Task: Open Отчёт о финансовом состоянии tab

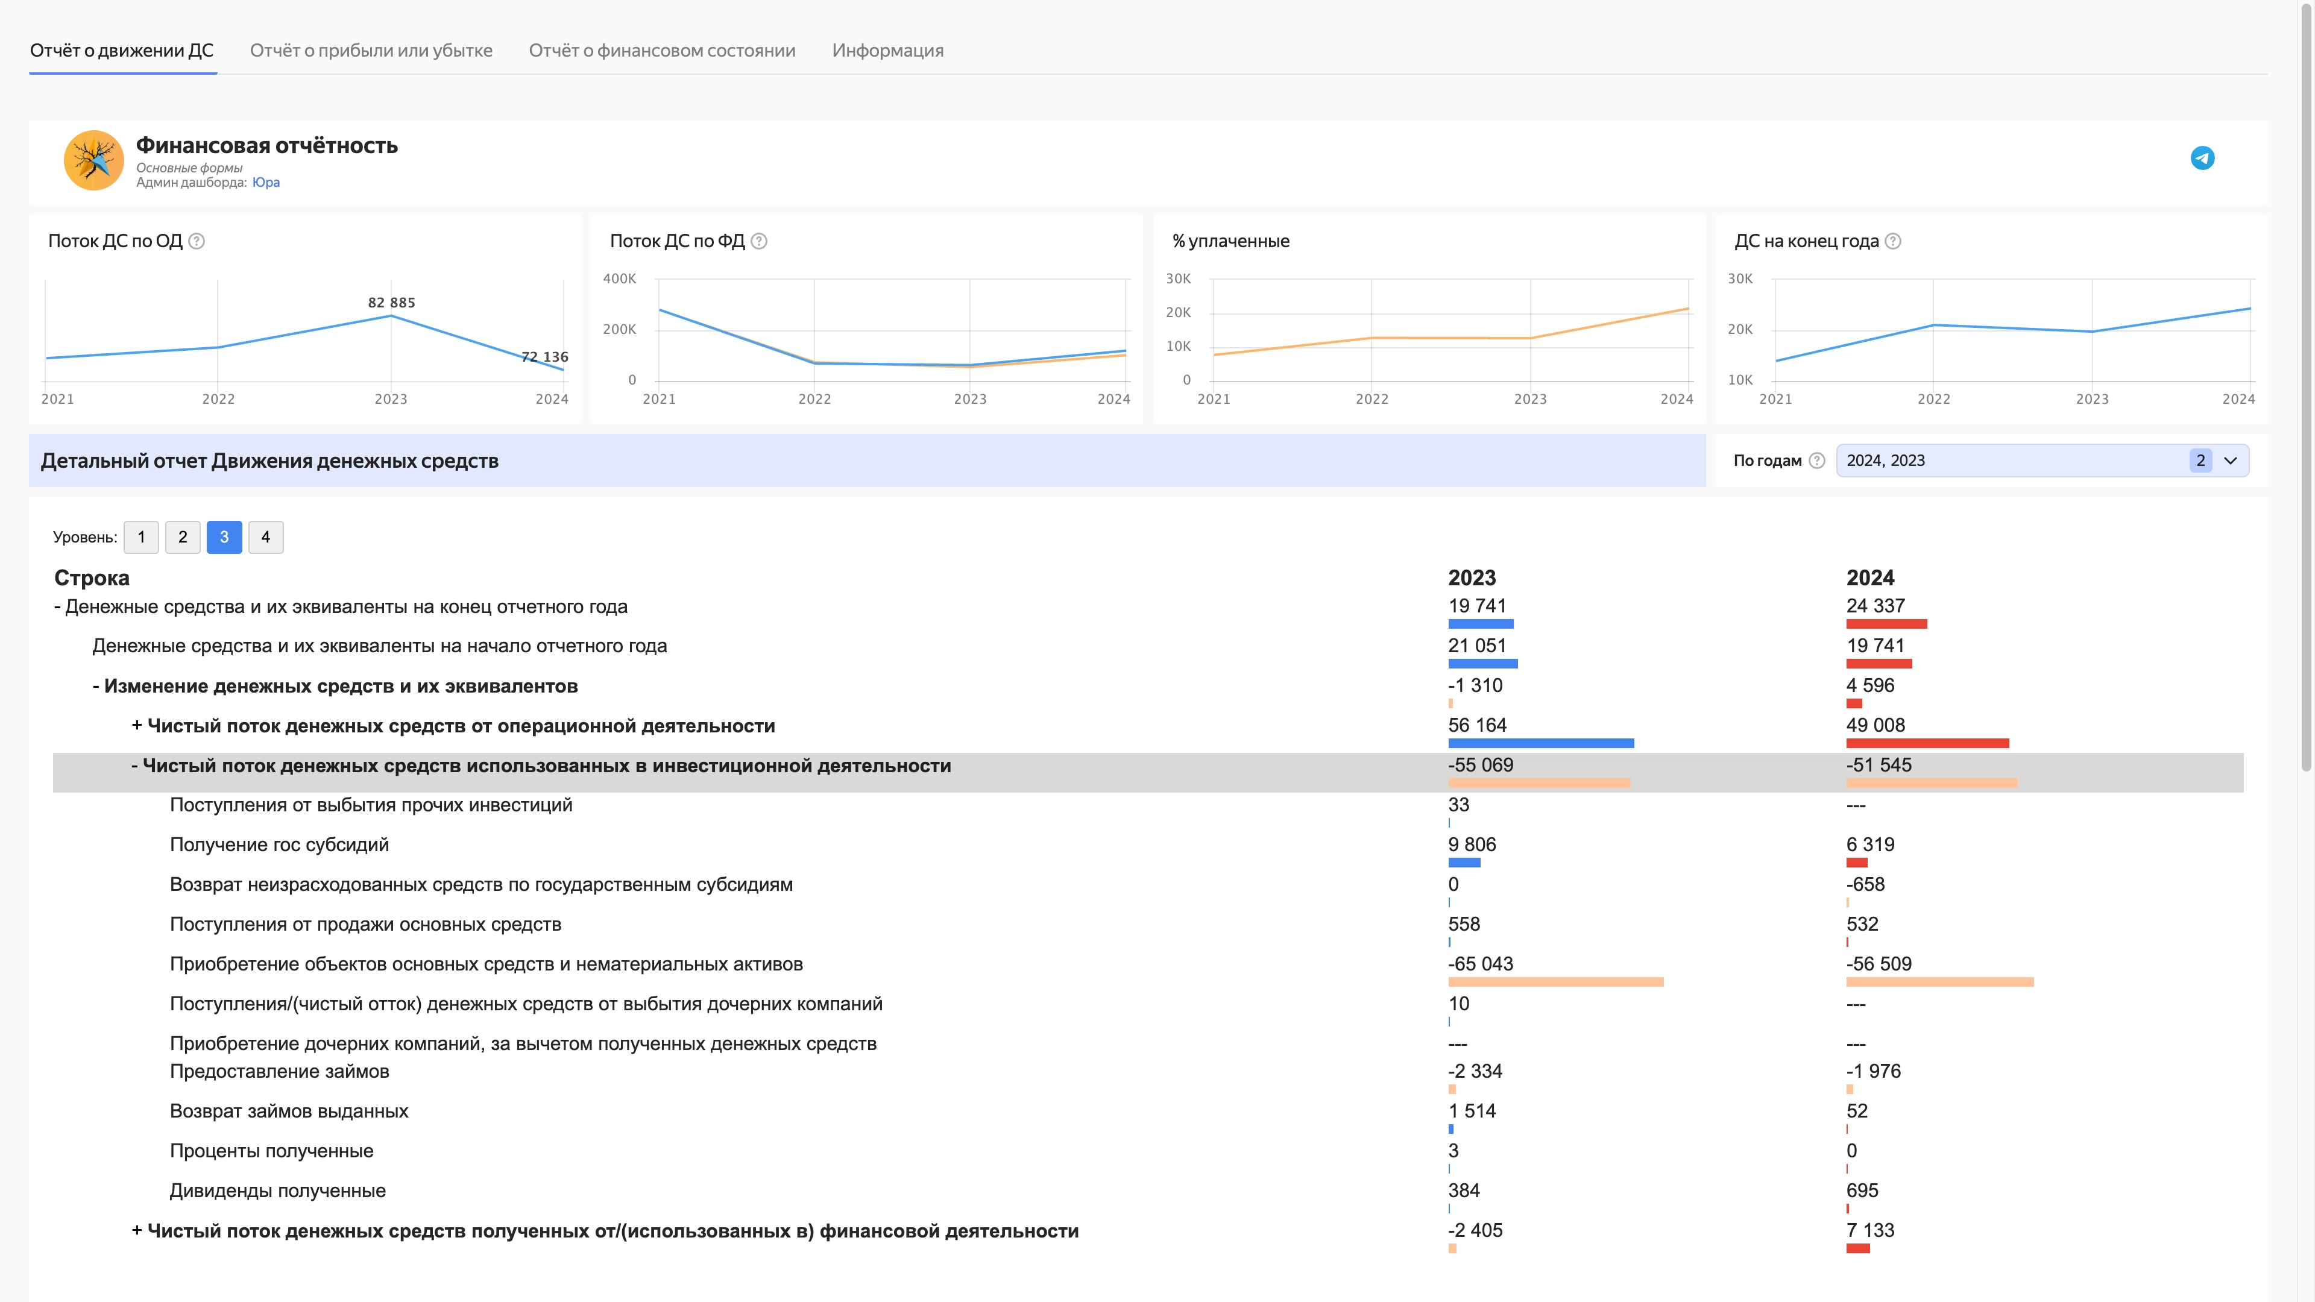Action: point(661,50)
